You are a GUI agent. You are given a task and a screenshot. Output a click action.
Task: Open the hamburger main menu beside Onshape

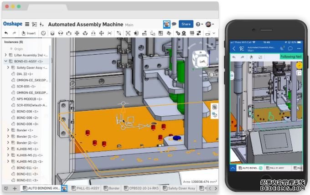[27, 24]
